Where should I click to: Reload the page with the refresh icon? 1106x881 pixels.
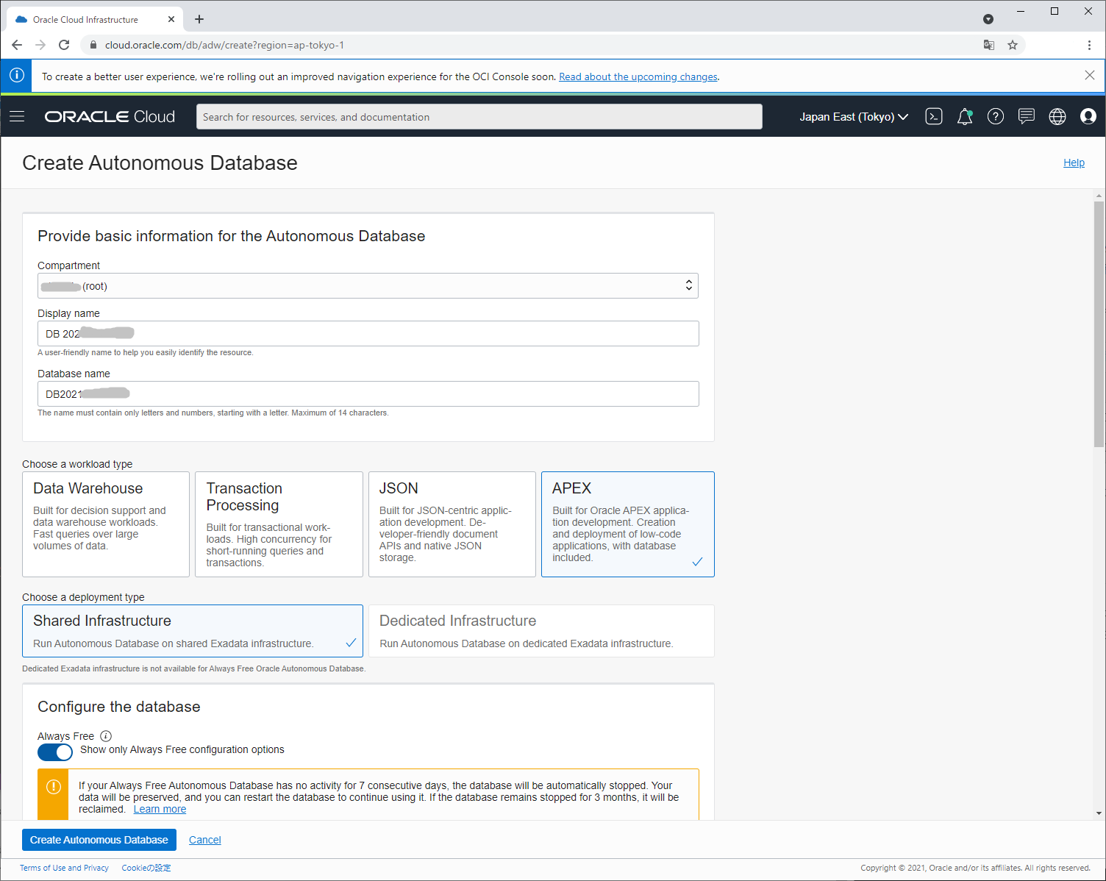64,45
